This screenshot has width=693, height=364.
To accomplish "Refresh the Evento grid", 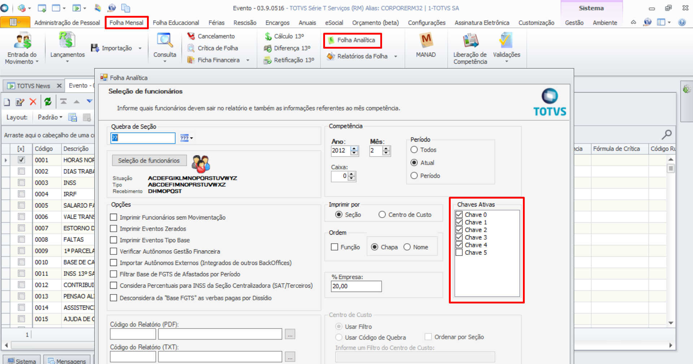I will (48, 102).
